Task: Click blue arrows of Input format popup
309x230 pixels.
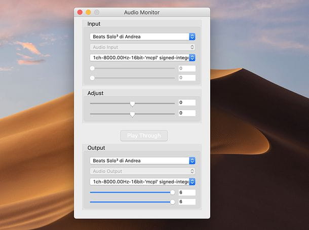Action: coord(192,58)
